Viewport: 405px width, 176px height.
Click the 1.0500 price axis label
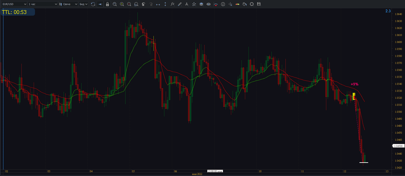399,112
